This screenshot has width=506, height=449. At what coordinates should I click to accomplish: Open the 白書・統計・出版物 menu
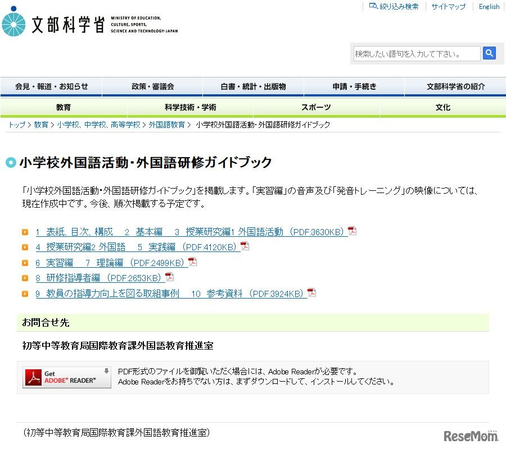[254, 86]
